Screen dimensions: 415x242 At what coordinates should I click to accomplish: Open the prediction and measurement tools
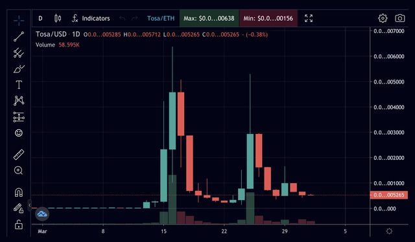(x=19, y=116)
